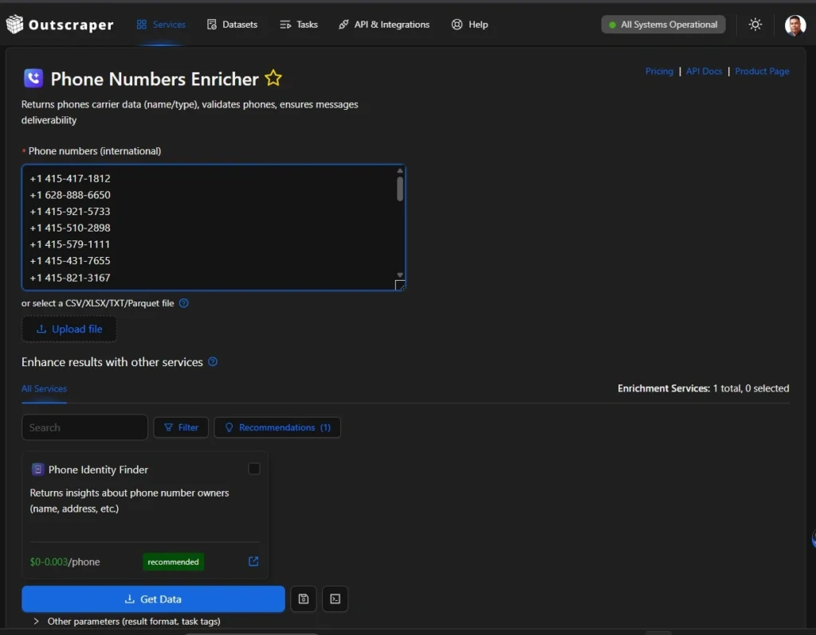Expand Other parameters section
816x635 pixels.
coord(127,621)
